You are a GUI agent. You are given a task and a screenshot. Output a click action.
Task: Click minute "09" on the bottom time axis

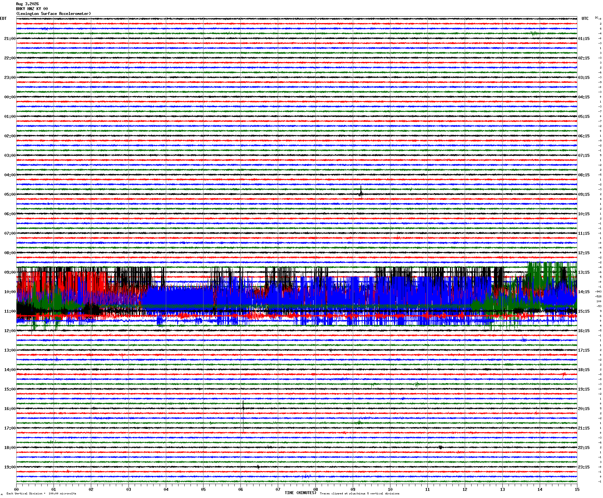(353, 490)
